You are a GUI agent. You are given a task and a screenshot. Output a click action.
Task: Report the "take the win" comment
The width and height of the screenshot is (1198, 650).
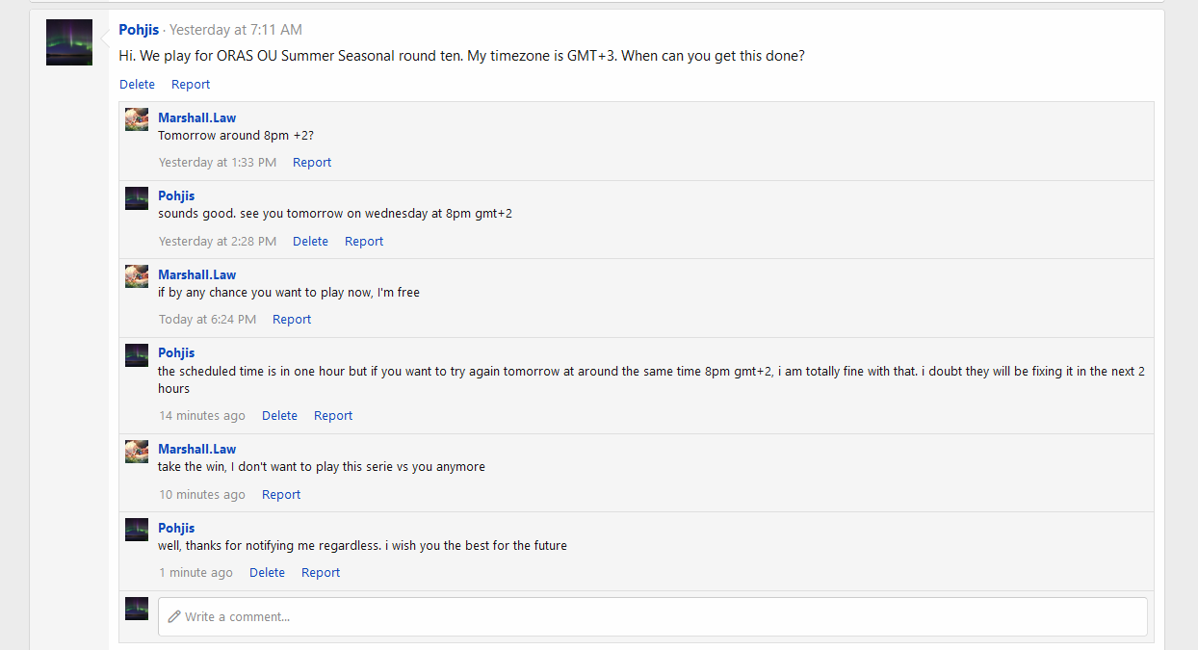click(x=281, y=495)
